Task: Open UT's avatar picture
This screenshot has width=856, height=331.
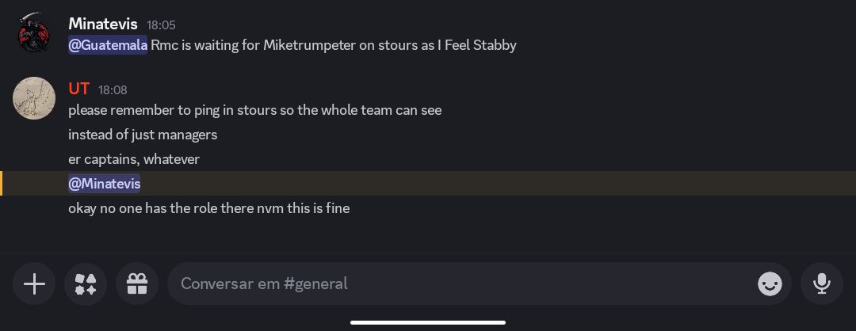Action: point(34,98)
